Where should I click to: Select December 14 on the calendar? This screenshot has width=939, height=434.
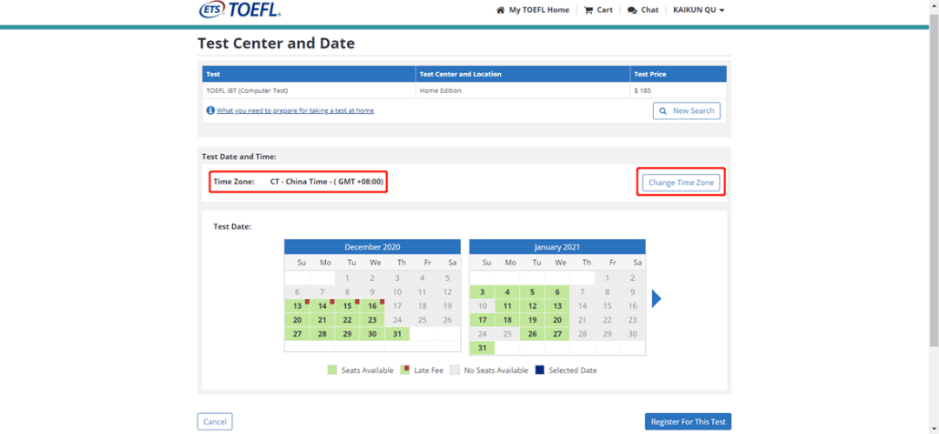[323, 306]
